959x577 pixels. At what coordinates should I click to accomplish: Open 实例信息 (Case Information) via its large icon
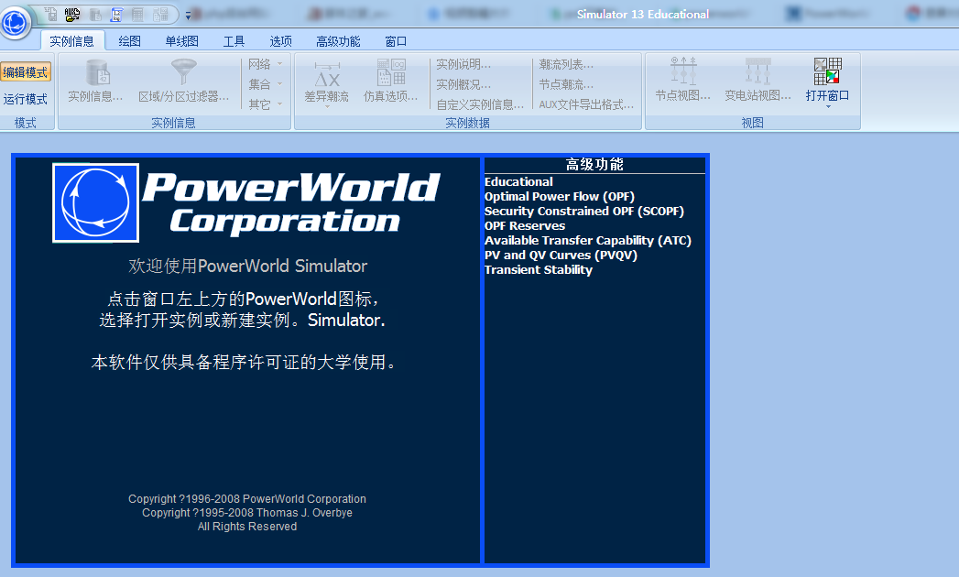click(x=94, y=78)
